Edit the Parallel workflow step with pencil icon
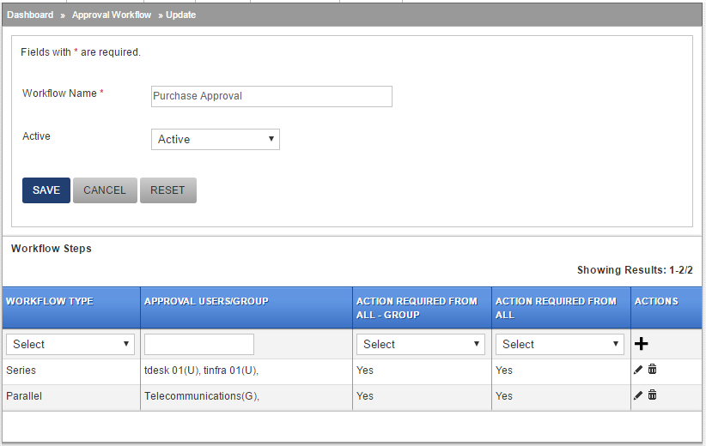The image size is (706, 446). coord(637,395)
